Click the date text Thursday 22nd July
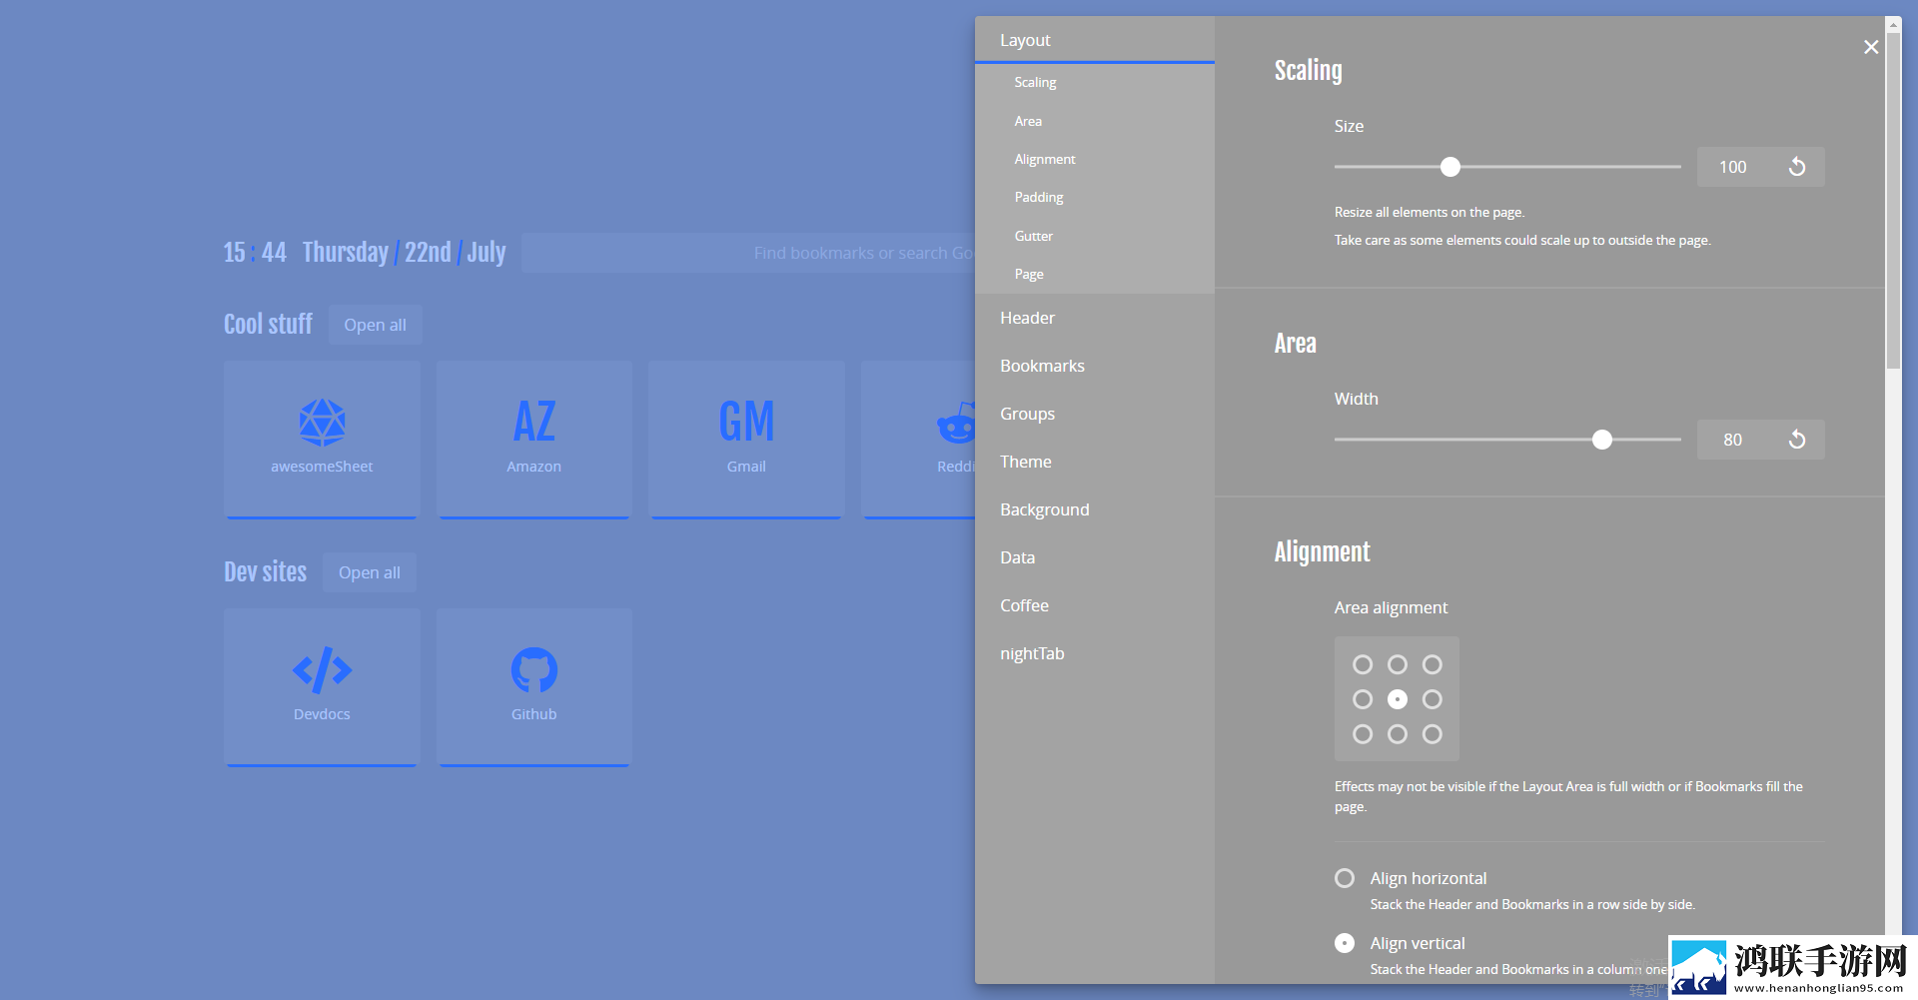This screenshot has width=1918, height=1000. [x=405, y=253]
